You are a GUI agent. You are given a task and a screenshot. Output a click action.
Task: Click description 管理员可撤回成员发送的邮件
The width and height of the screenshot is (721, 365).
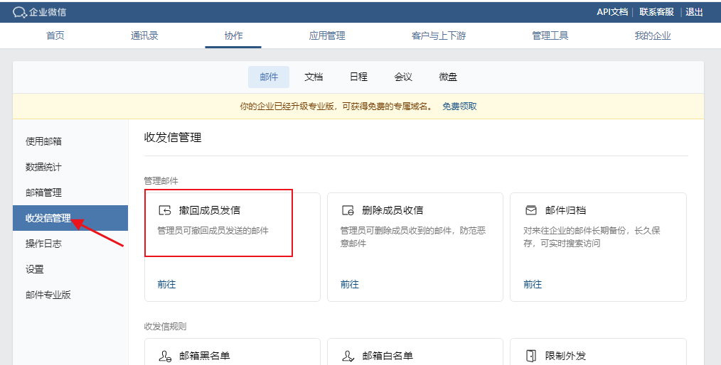click(213, 231)
